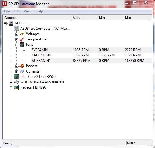Click the 0 RPM min of AUXFANIN1
Image resolution: width=155 pixels, height=148 pixels.
tap(104, 61)
